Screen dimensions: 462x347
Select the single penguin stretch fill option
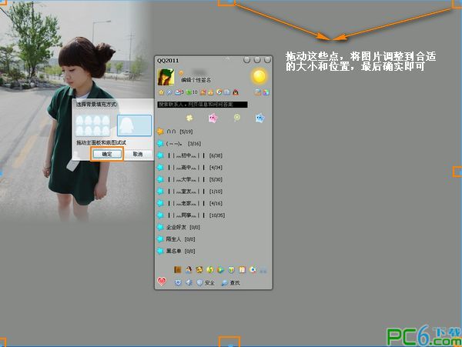click(133, 125)
